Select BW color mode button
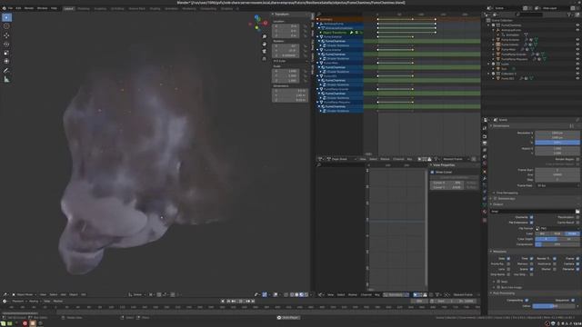 [x=542, y=233]
